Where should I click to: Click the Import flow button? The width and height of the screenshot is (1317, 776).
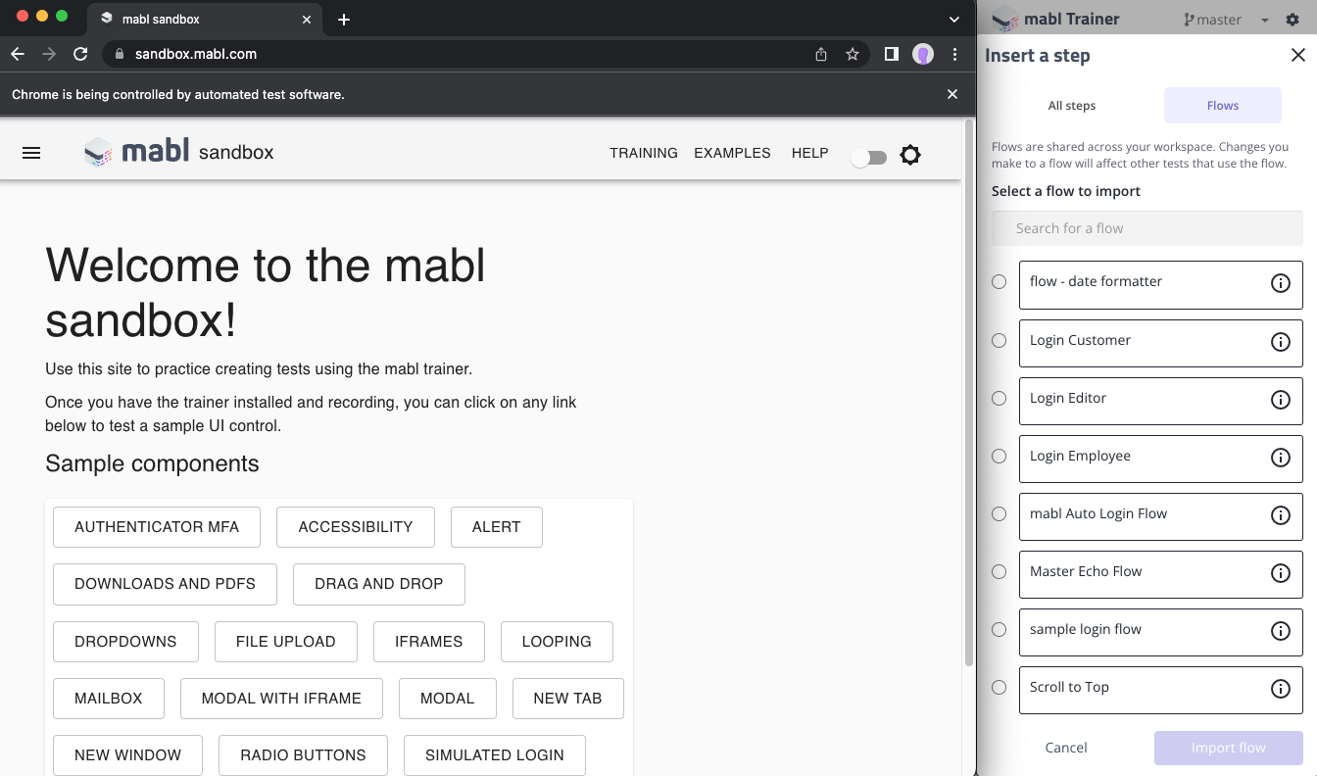[1229, 748]
